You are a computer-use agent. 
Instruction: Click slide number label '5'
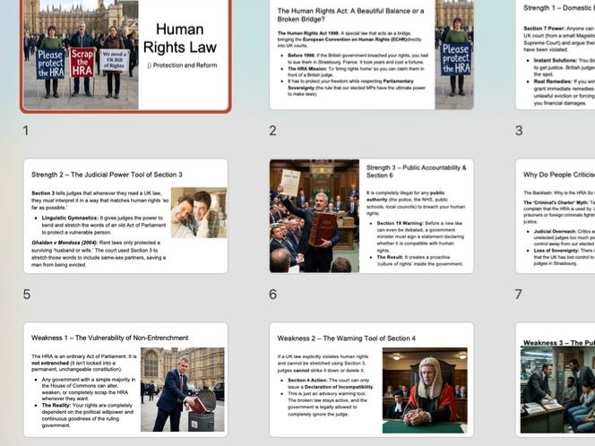point(27,295)
